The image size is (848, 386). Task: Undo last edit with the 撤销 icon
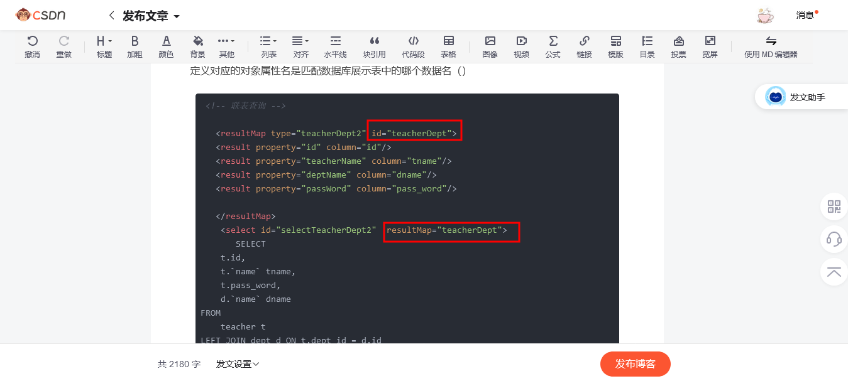tap(32, 46)
